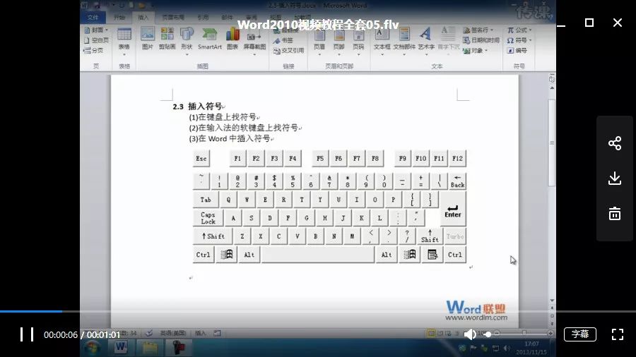Seek along the video progress bar
636x357 pixels.
(318, 311)
